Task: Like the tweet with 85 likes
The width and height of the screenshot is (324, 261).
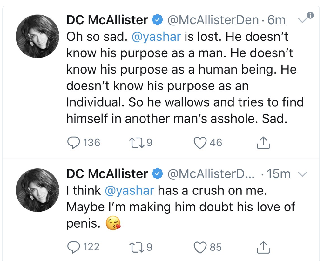Action: (200, 247)
